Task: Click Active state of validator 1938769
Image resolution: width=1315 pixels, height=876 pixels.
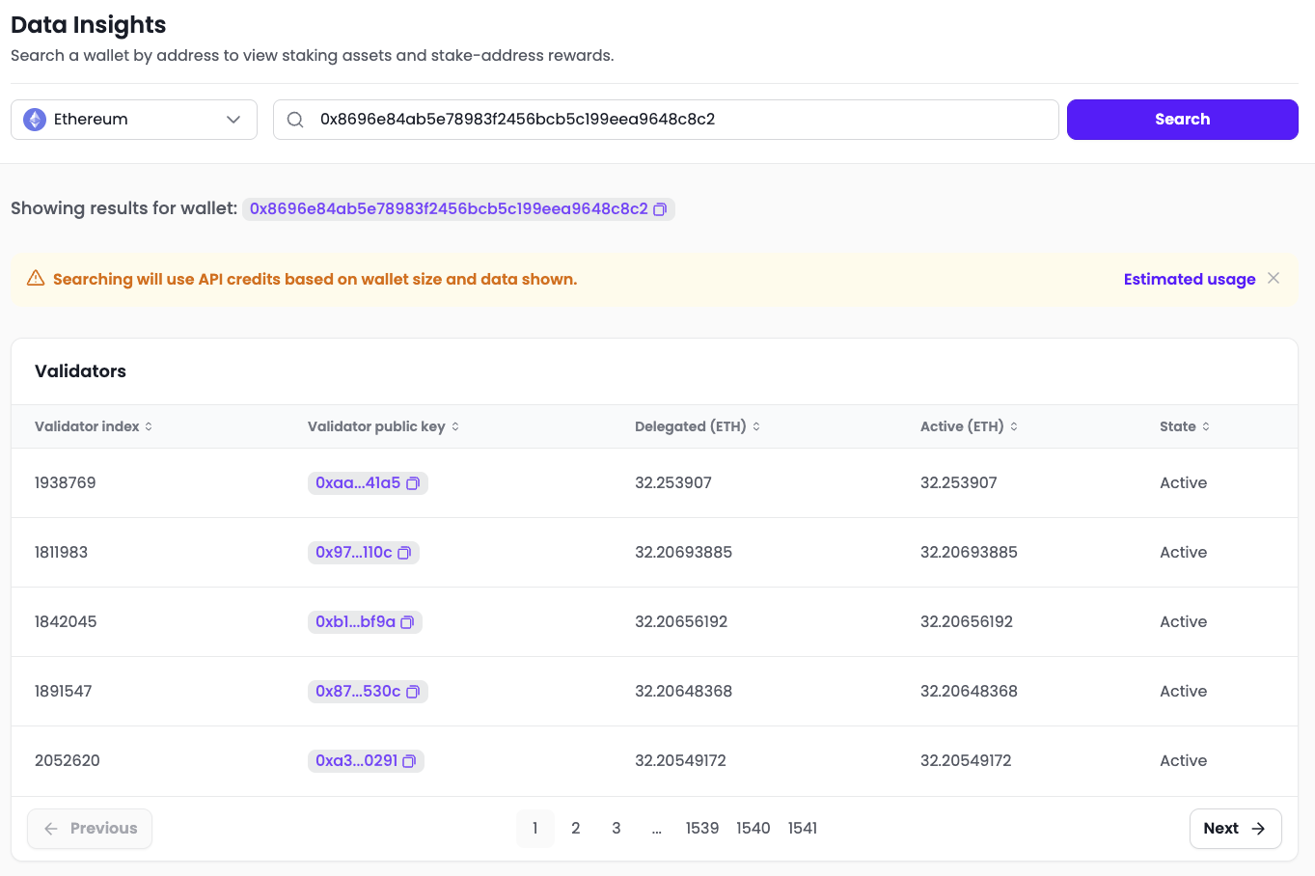Action: [x=1184, y=483]
